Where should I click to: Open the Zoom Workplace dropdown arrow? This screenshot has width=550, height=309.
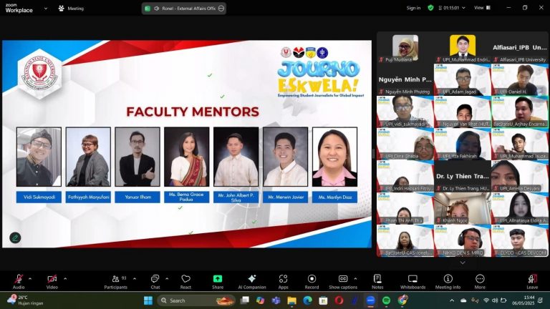click(x=46, y=9)
